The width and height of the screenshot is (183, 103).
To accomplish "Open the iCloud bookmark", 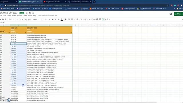I will [x=45, y=9].
